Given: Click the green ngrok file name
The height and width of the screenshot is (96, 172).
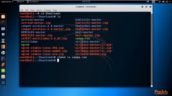Looking at the screenshot, I should pyautogui.click(x=25, y=45).
